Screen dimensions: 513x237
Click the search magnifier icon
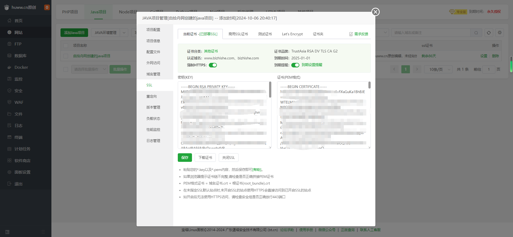(476, 33)
